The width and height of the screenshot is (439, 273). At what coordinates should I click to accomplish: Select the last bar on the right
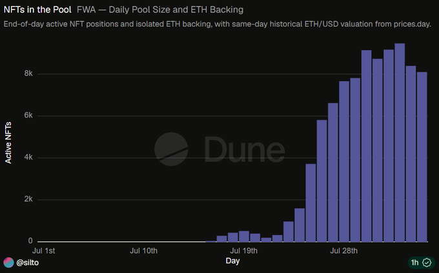(422, 157)
